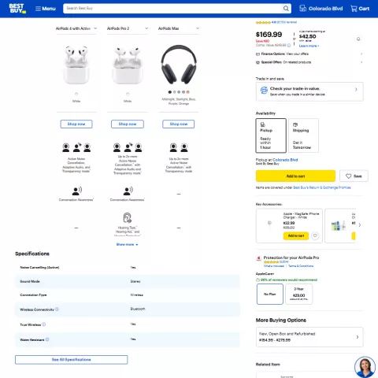Screen dimensions: 378x378
Task: Open Best Buy's Return & Exchange Promise link
Action: 322,187
